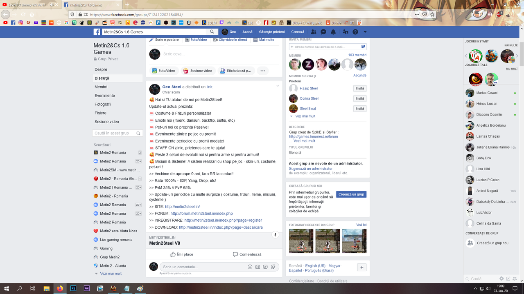Open the Instagram bookmark in the toolbar
The width and height of the screenshot is (524, 294).
[21, 23]
